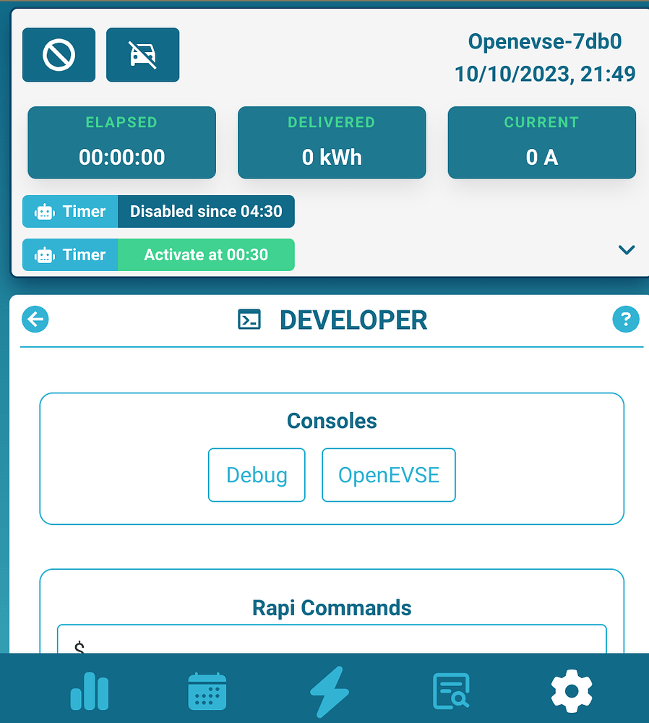Open the Debug console

click(x=257, y=474)
